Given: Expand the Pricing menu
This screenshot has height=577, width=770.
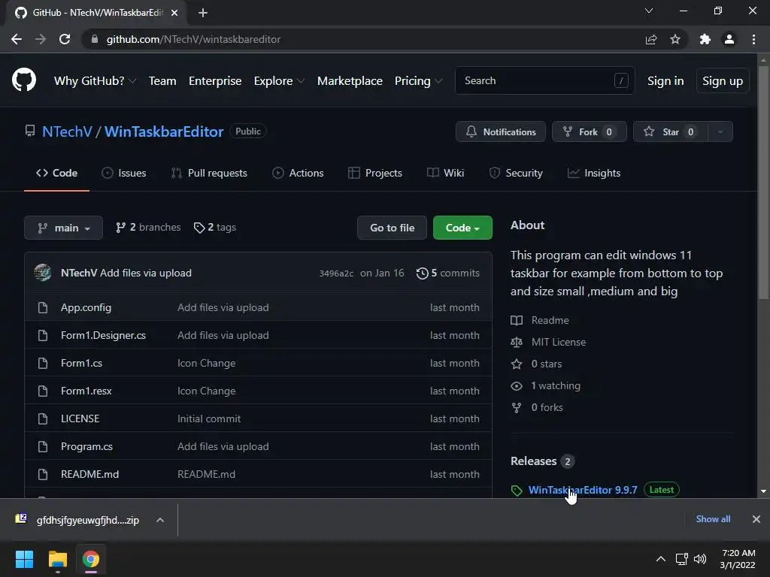Looking at the screenshot, I should [418, 81].
